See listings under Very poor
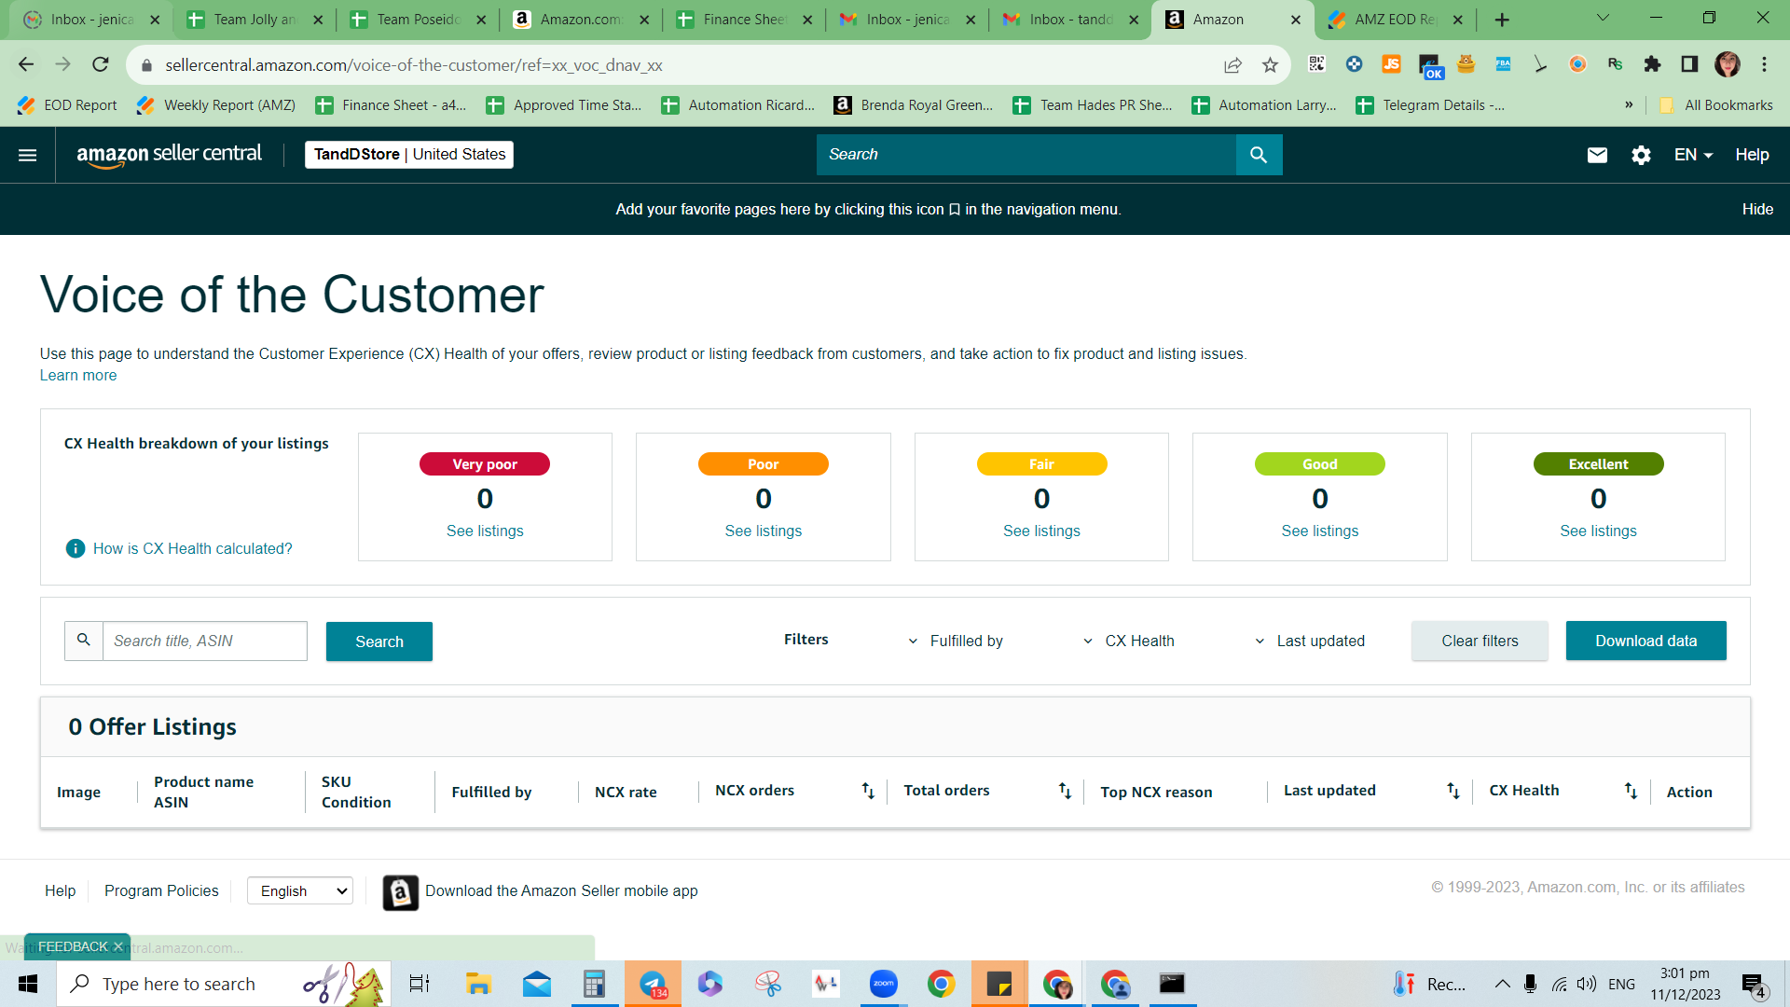The image size is (1790, 1007). tap(485, 531)
